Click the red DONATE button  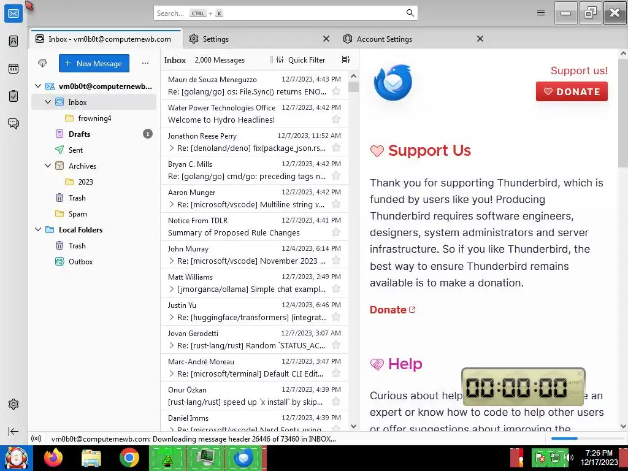pos(572,91)
